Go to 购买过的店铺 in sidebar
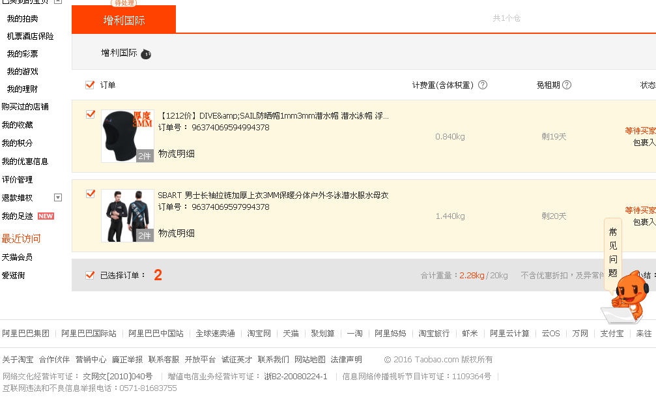 tap(25, 107)
